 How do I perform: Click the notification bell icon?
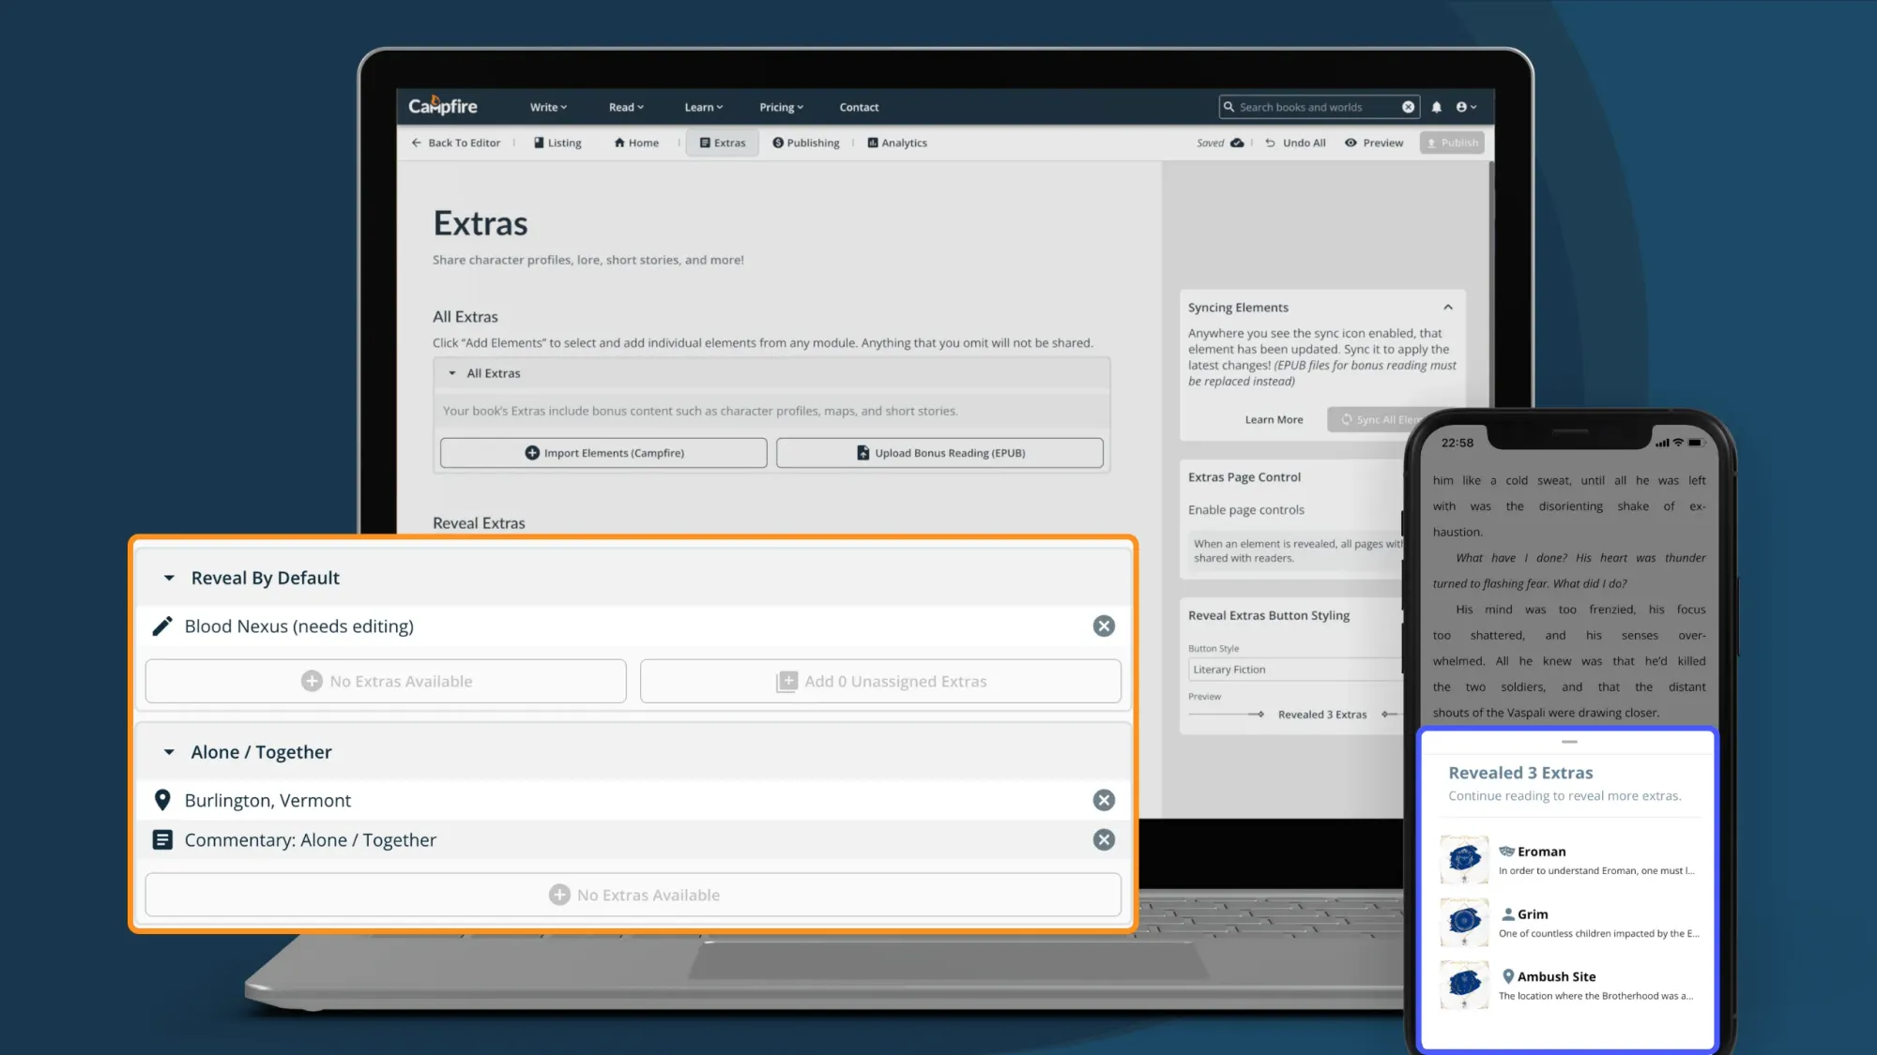pyautogui.click(x=1436, y=107)
